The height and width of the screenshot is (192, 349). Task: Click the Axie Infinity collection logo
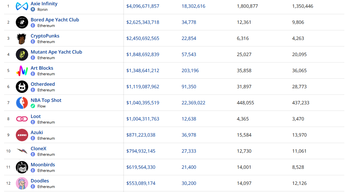(22, 6)
